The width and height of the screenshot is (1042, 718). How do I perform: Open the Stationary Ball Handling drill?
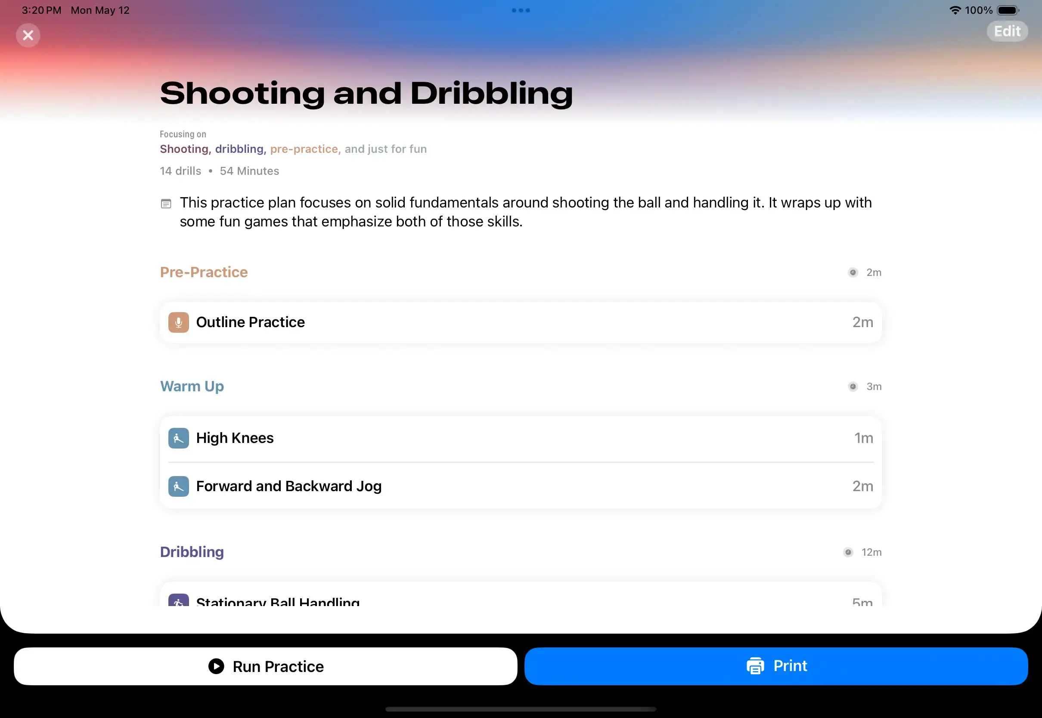coord(521,595)
